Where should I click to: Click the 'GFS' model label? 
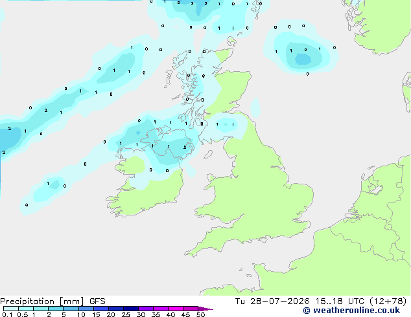tap(97, 301)
